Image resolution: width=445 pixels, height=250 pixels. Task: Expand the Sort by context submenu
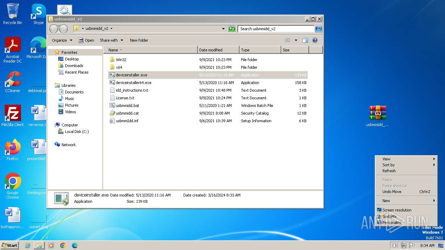406,165
